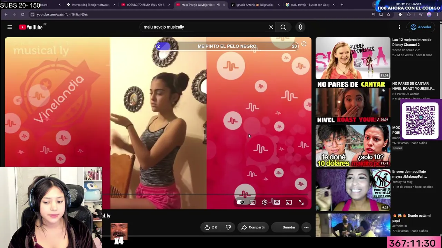442x248 pixels.
Task: Open the browser profile avatar
Action: 429,14
